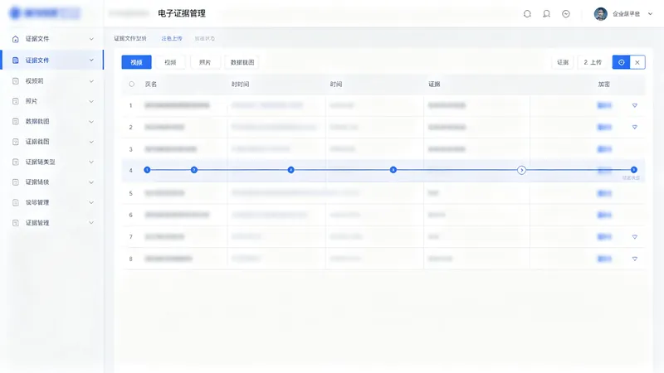This screenshot has height=373, width=664.
Task: Select the white outlined 视频 filter tab
Action: click(170, 62)
